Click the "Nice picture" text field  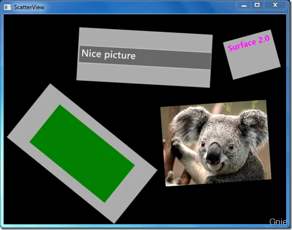tap(145, 57)
